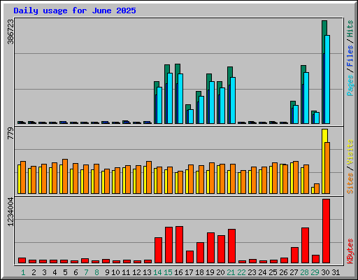Click the Pages legend label

350,85
